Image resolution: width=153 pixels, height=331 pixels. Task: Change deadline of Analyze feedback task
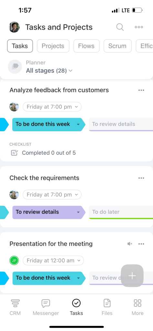[x=52, y=107]
